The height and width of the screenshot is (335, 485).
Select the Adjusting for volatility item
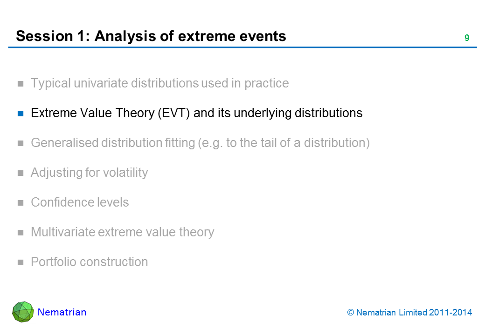click(x=89, y=173)
